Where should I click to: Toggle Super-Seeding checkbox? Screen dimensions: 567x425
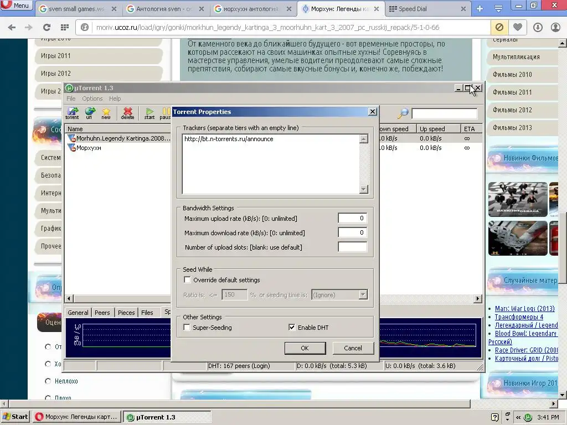tap(187, 328)
